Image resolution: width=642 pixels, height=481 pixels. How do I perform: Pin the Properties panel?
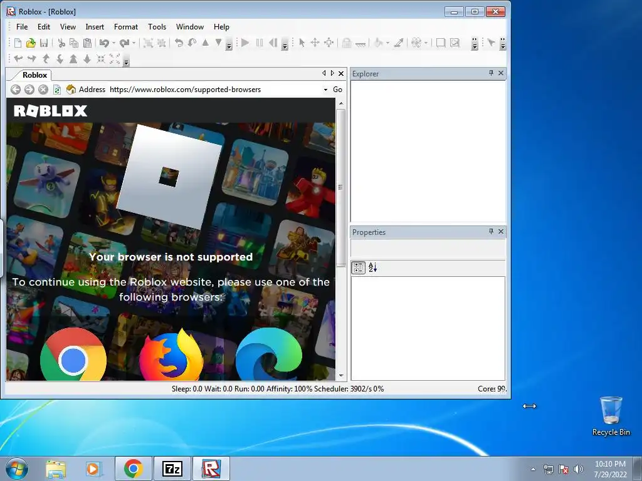[491, 232]
